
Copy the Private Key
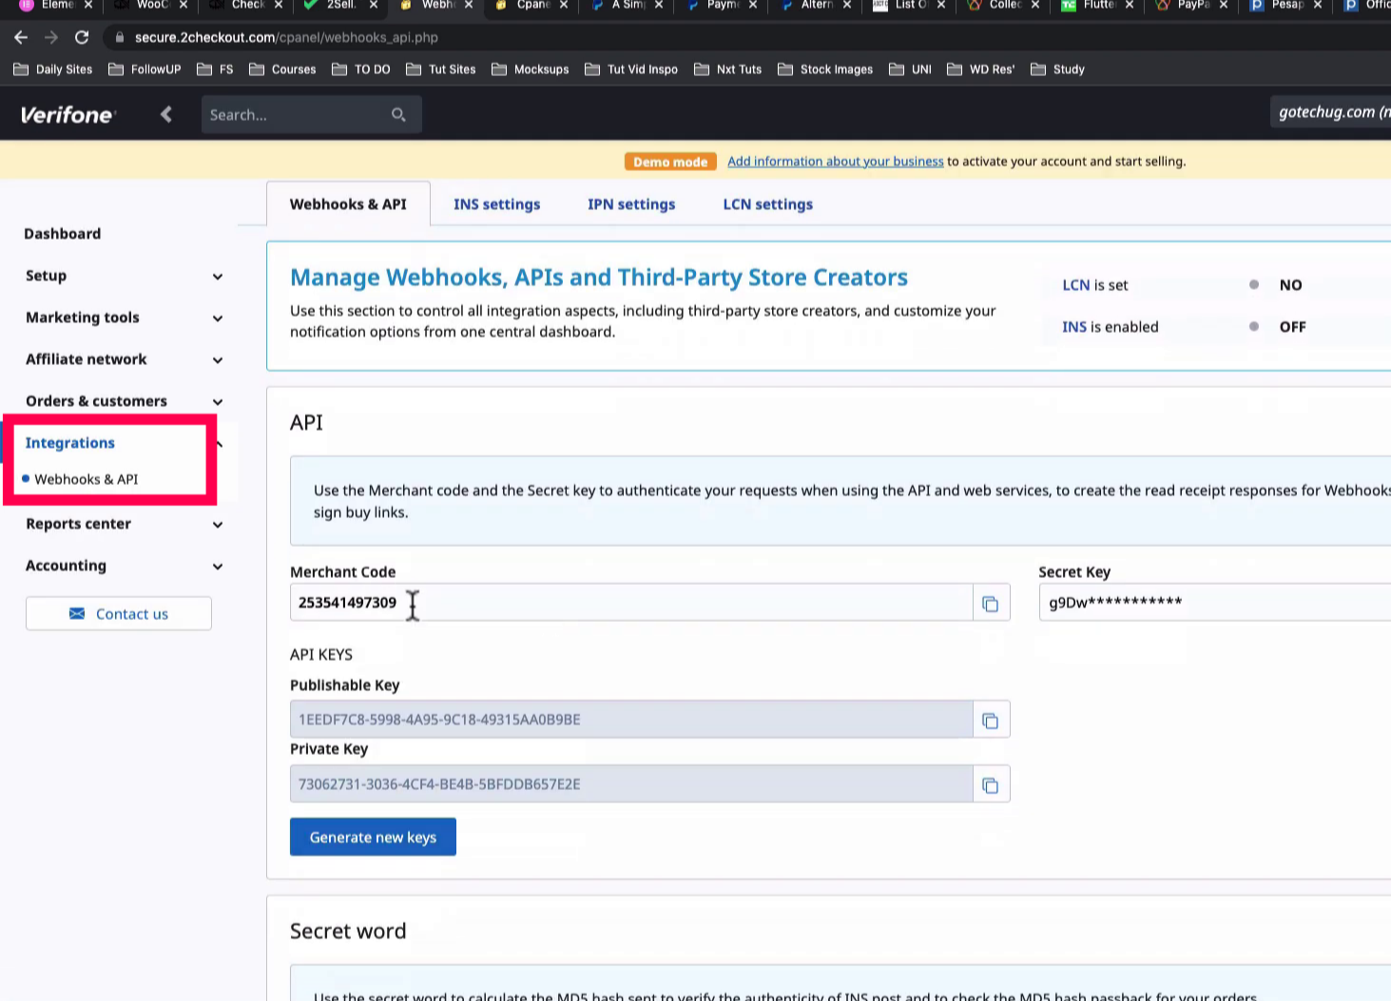point(991,784)
